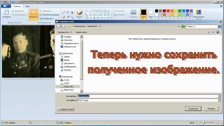Click the Сохранить button
The image size is (224, 126).
click(193, 109)
